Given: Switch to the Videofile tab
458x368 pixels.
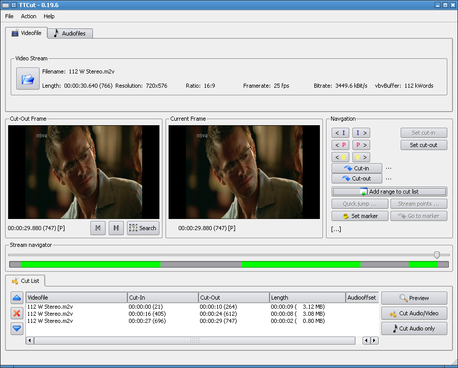Looking at the screenshot, I should click(x=26, y=33).
